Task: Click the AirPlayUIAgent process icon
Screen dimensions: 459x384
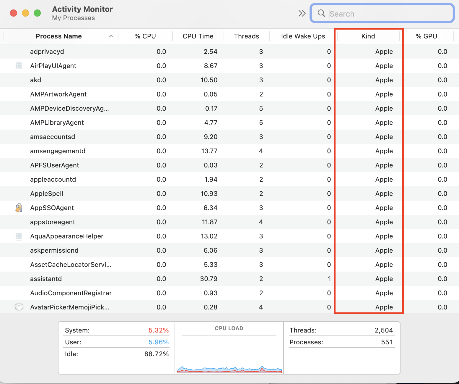Action: [19, 66]
